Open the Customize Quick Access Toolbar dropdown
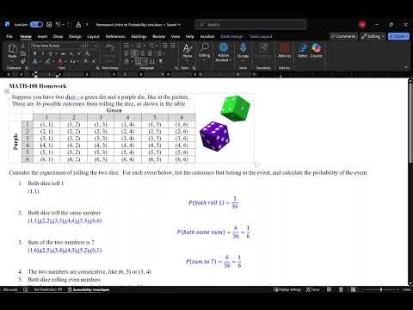Image resolution: width=413 pixels, height=310 pixels. (x=87, y=25)
